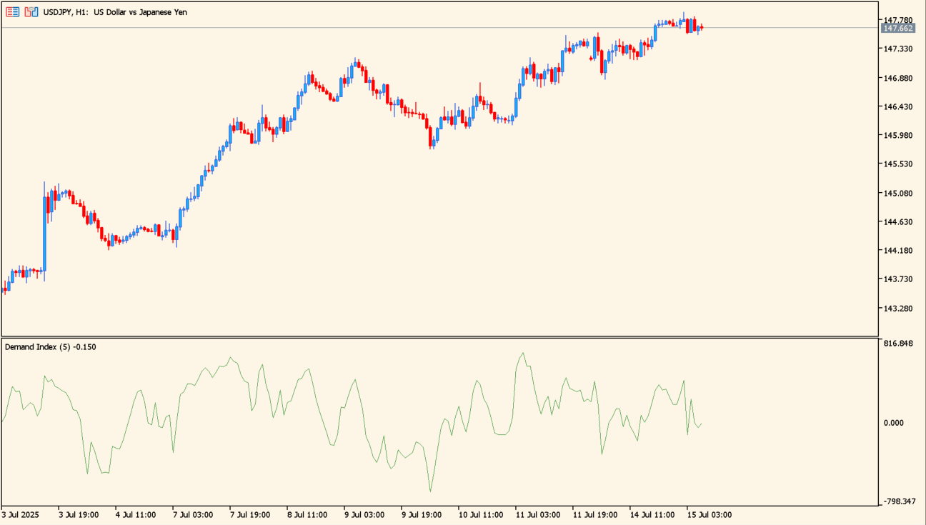The width and height of the screenshot is (926, 525).
Task: Click the 15 Jul 03:00 time label
Action: (710, 515)
